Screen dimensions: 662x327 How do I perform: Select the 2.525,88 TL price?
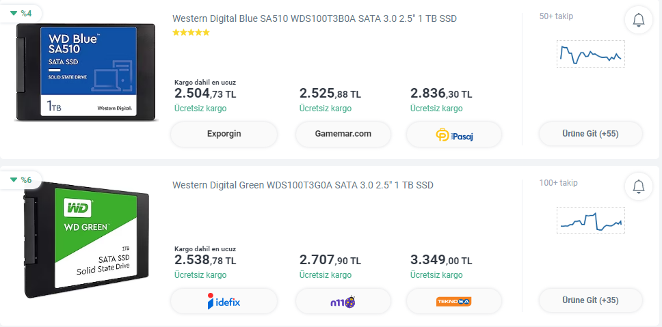tap(330, 93)
